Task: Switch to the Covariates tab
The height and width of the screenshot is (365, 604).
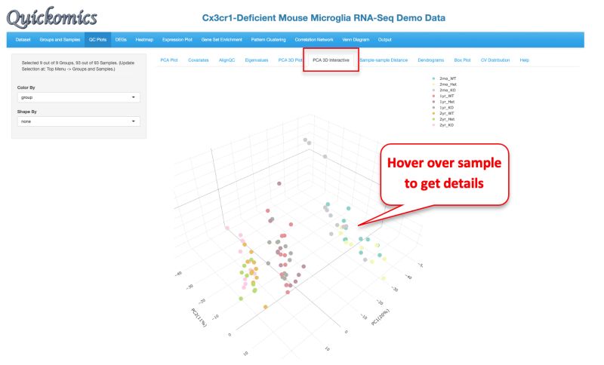Action: [199, 60]
